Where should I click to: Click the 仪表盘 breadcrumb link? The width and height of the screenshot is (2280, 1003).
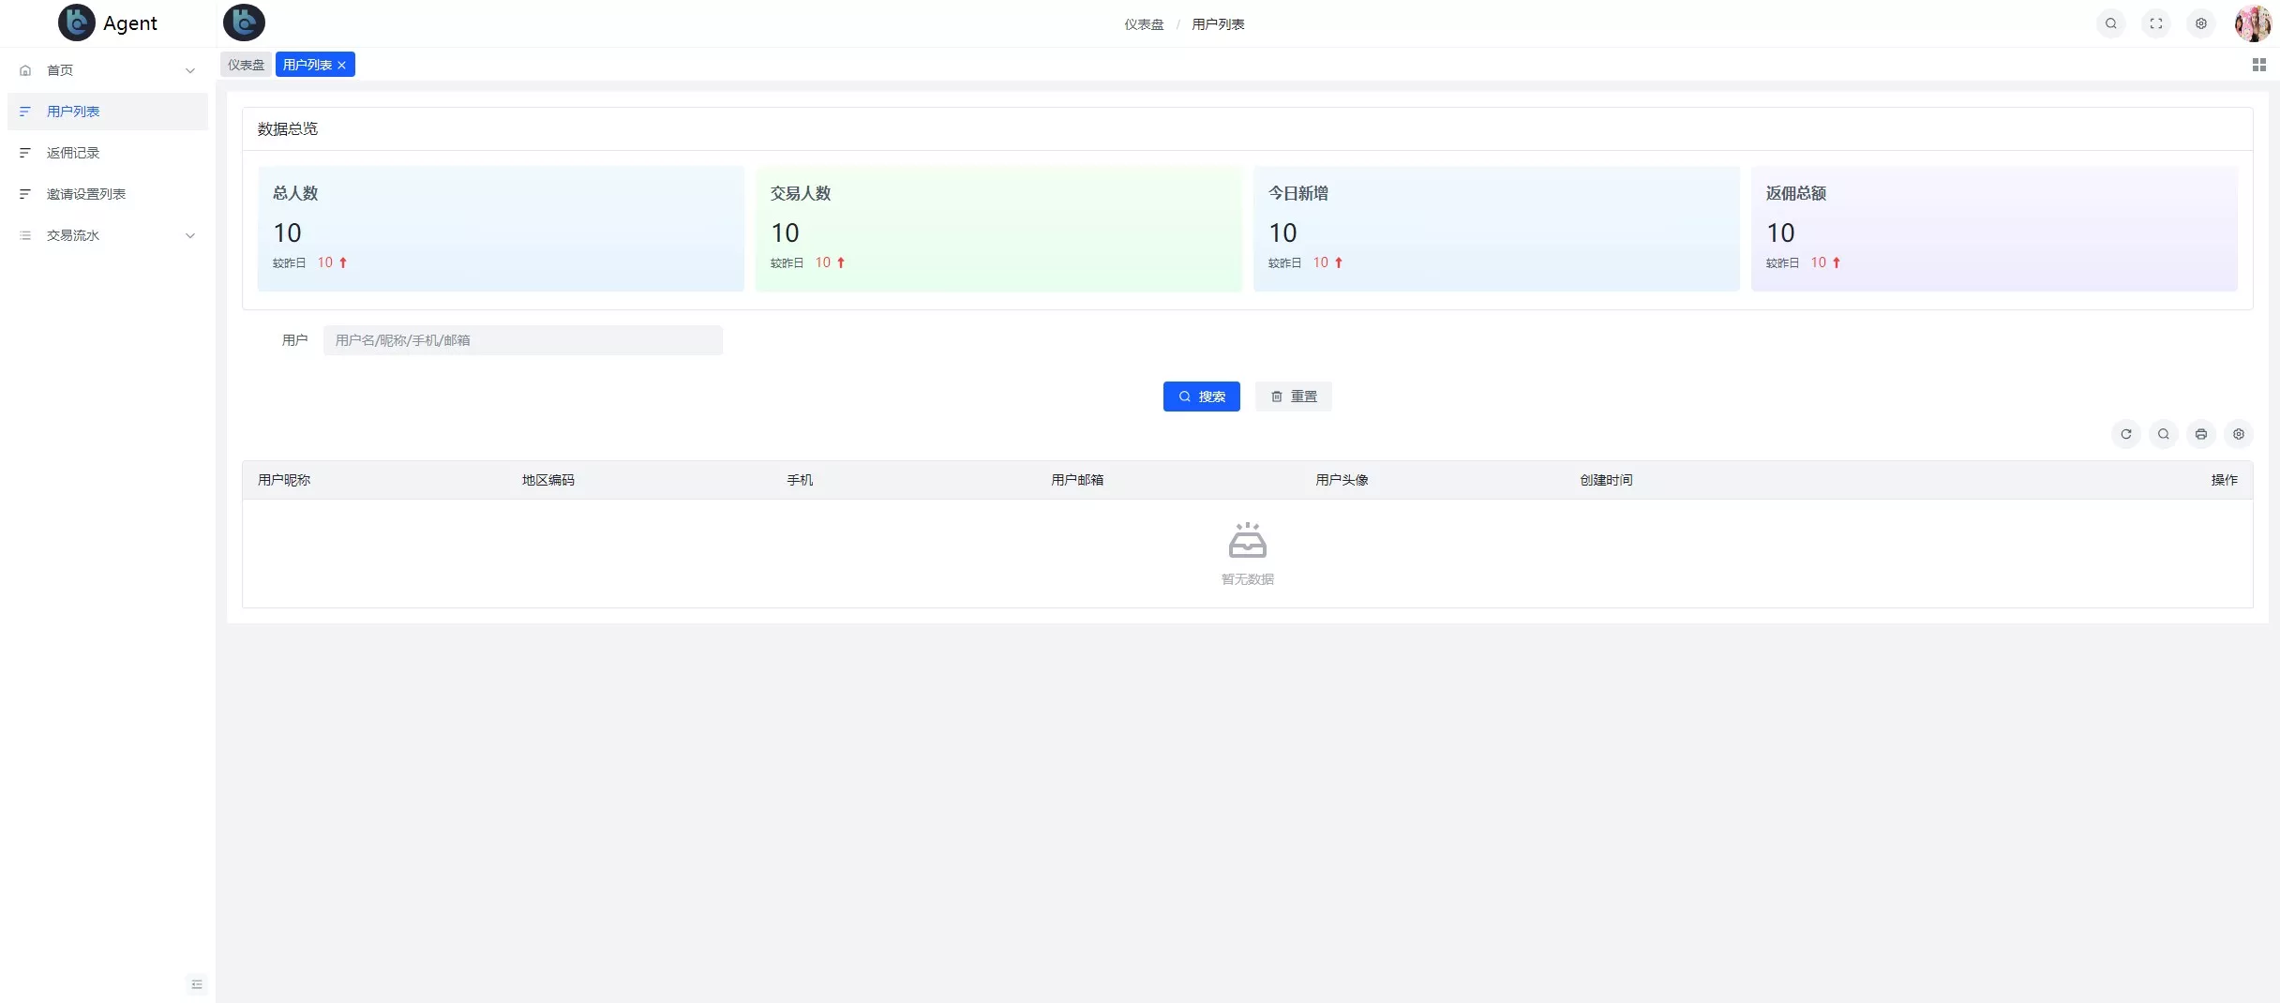(1144, 24)
